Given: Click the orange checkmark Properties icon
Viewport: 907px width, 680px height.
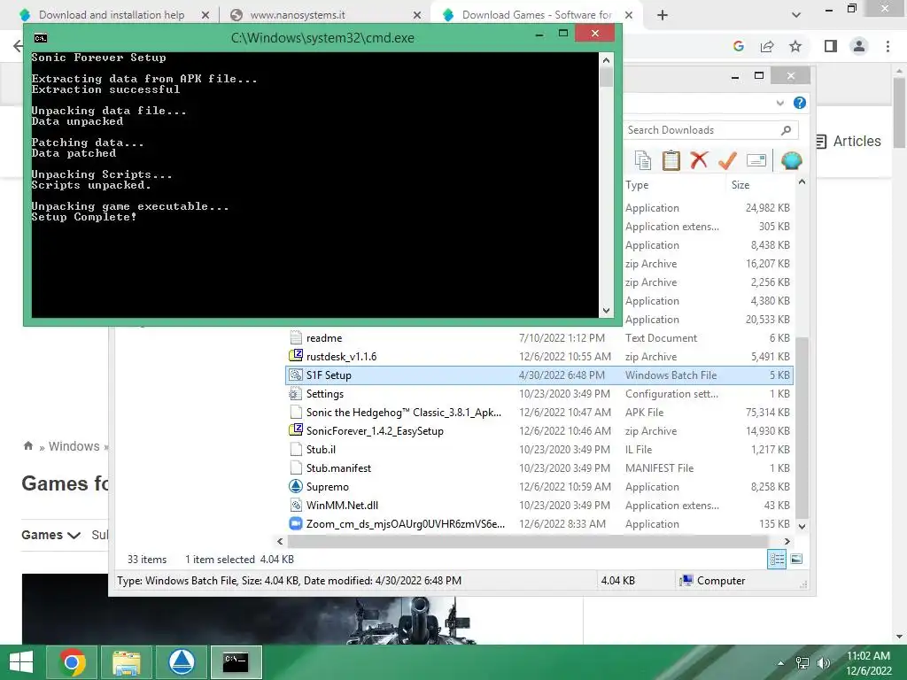Looking at the screenshot, I should pos(727,160).
